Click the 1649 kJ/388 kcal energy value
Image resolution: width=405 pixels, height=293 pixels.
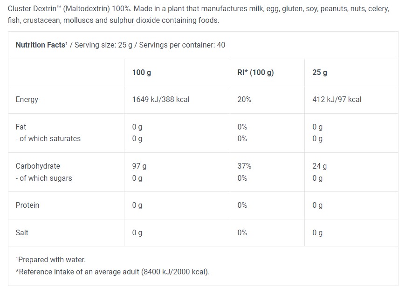[161, 99]
